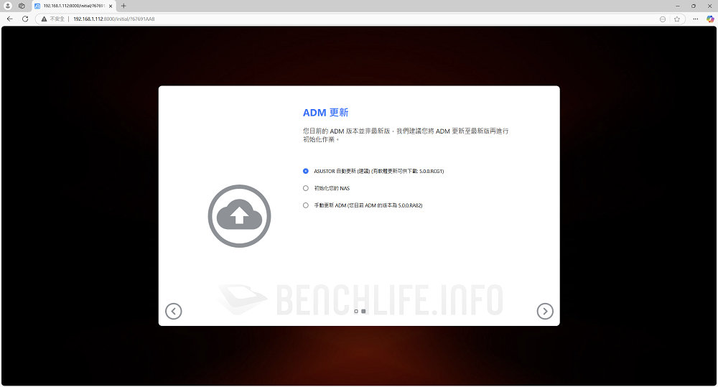Reload the current page
The height and width of the screenshot is (387, 718).
(25, 19)
